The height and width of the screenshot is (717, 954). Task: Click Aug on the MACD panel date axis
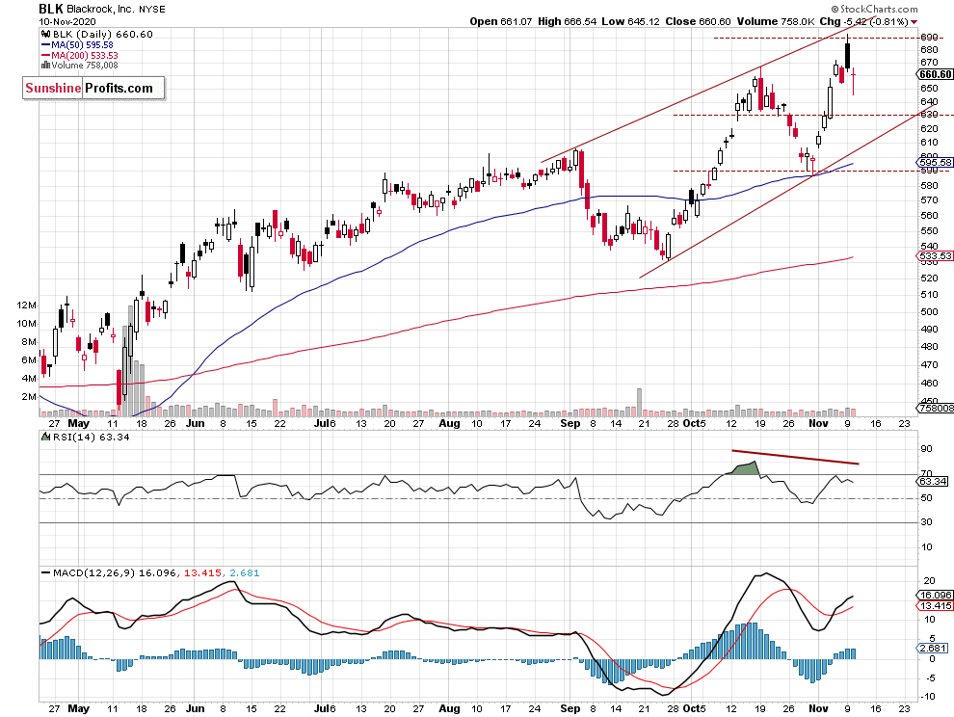click(449, 708)
